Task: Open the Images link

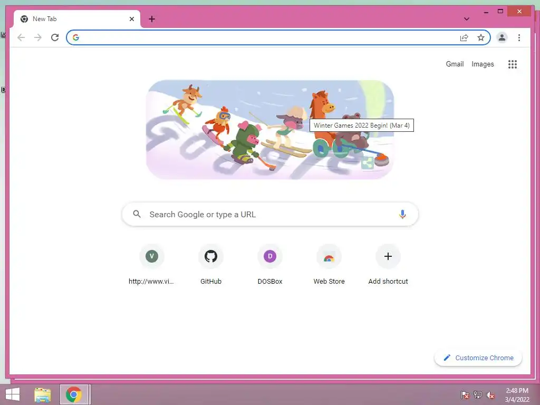Action: coord(483,64)
